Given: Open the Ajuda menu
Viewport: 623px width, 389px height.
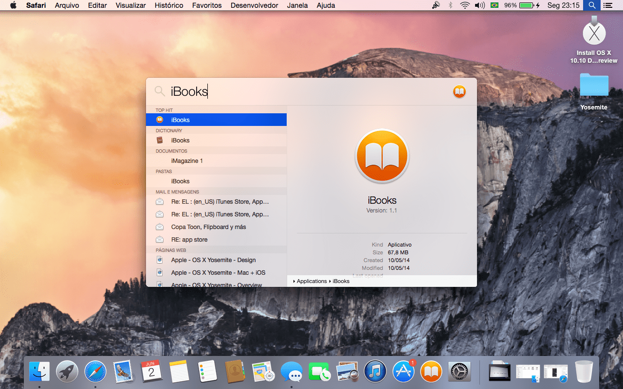Looking at the screenshot, I should (326, 5).
